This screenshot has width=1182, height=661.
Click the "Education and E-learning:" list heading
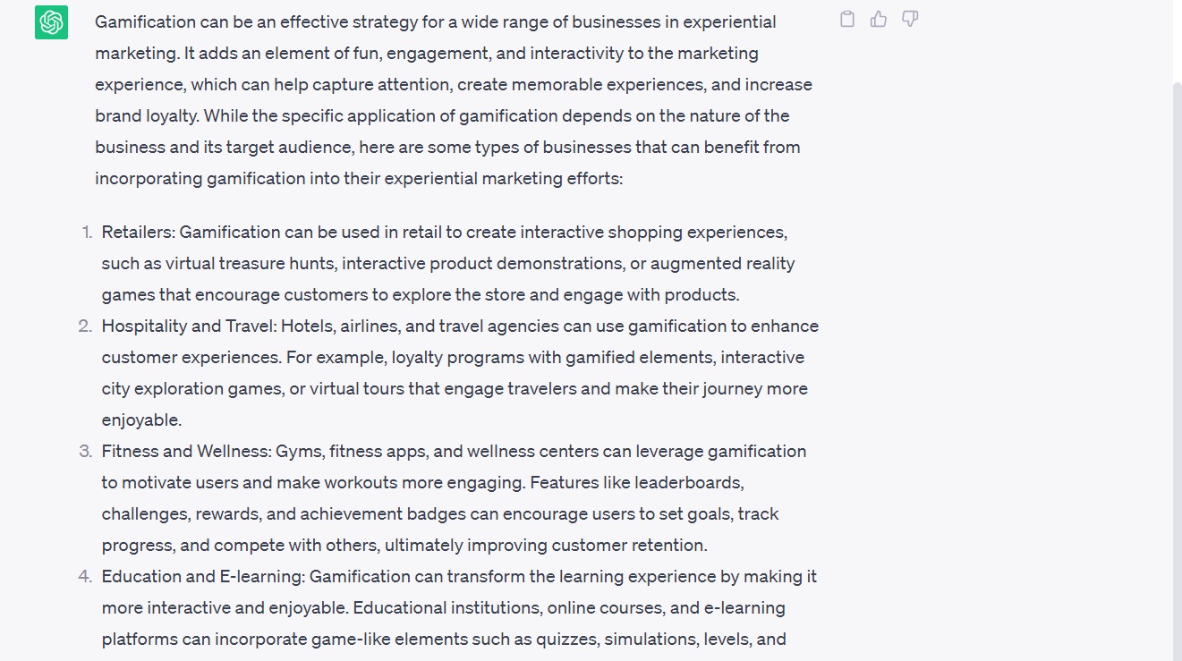[x=203, y=577]
